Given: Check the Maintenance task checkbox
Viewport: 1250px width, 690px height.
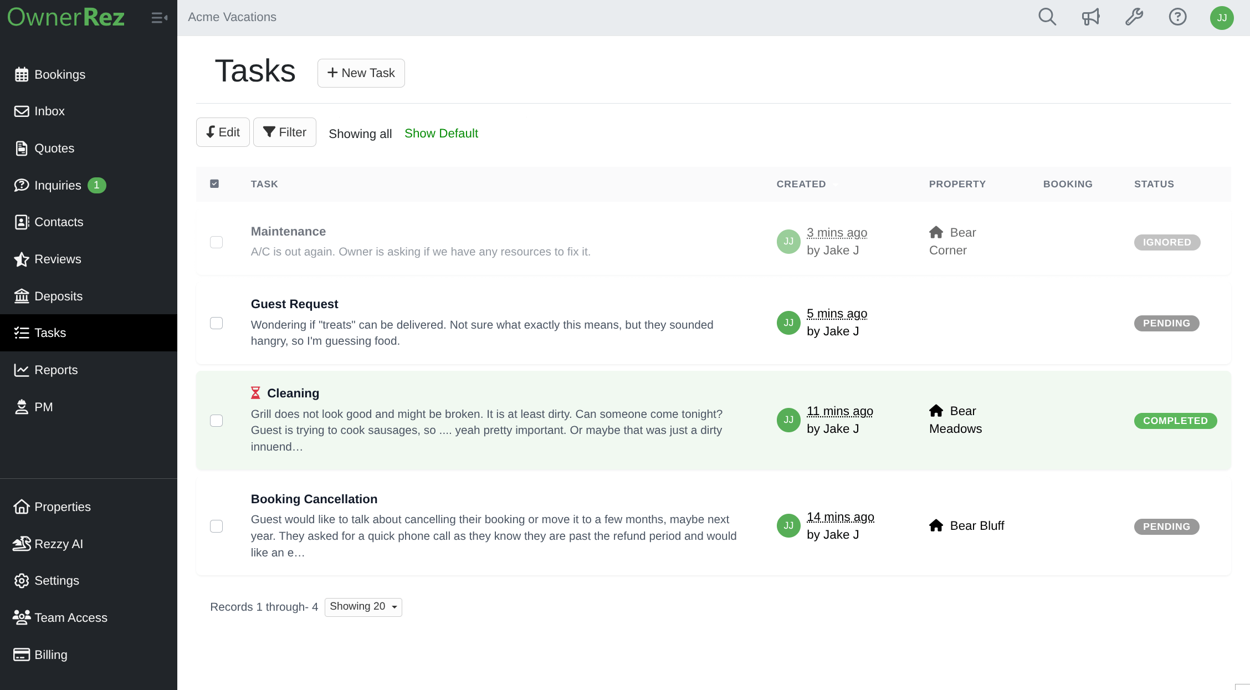Looking at the screenshot, I should click(216, 242).
